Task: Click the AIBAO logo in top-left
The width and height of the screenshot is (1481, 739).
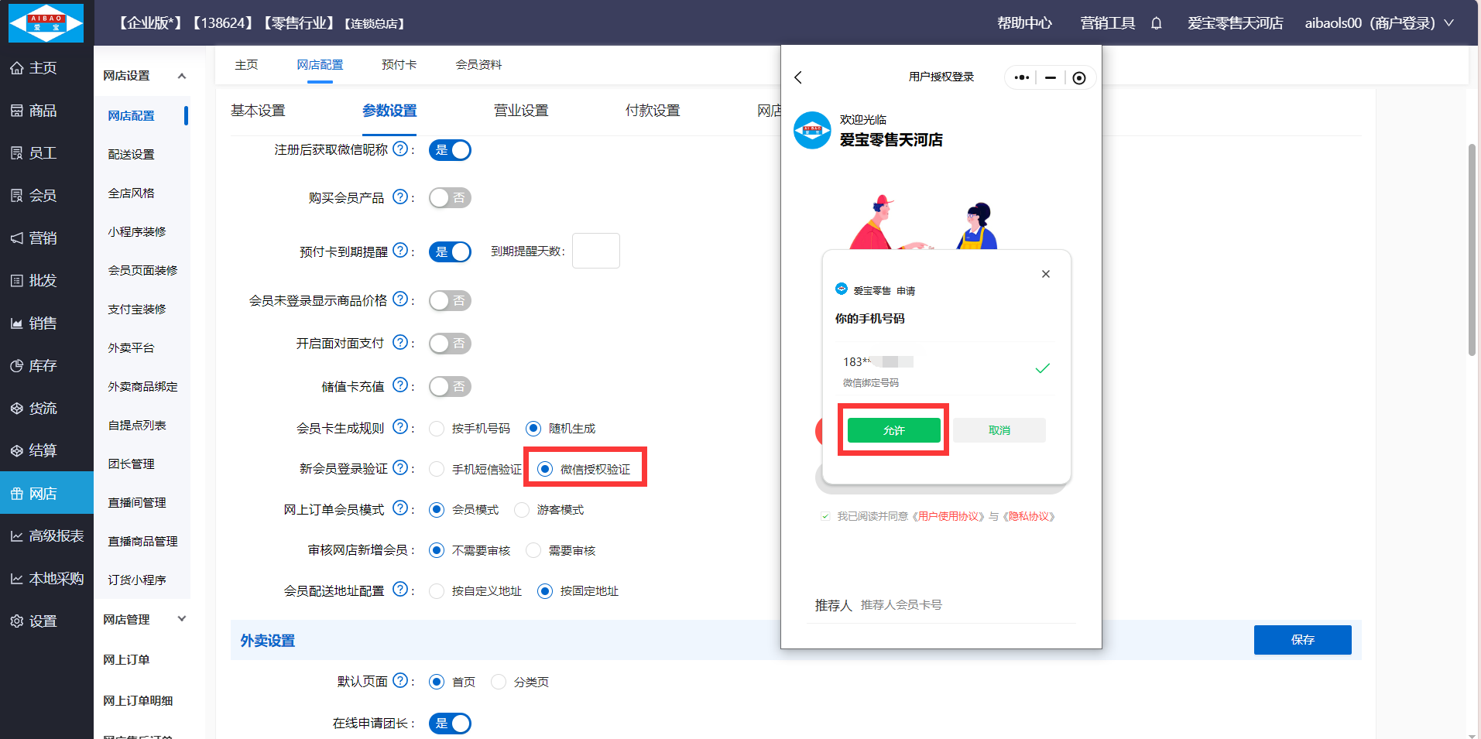Action: pos(46,22)
